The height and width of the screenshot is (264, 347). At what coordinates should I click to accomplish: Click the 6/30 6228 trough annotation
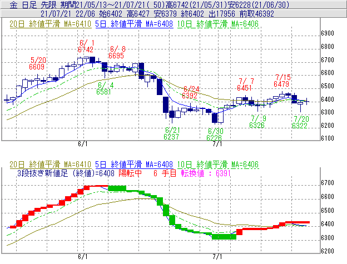click(x=215, y=135)
